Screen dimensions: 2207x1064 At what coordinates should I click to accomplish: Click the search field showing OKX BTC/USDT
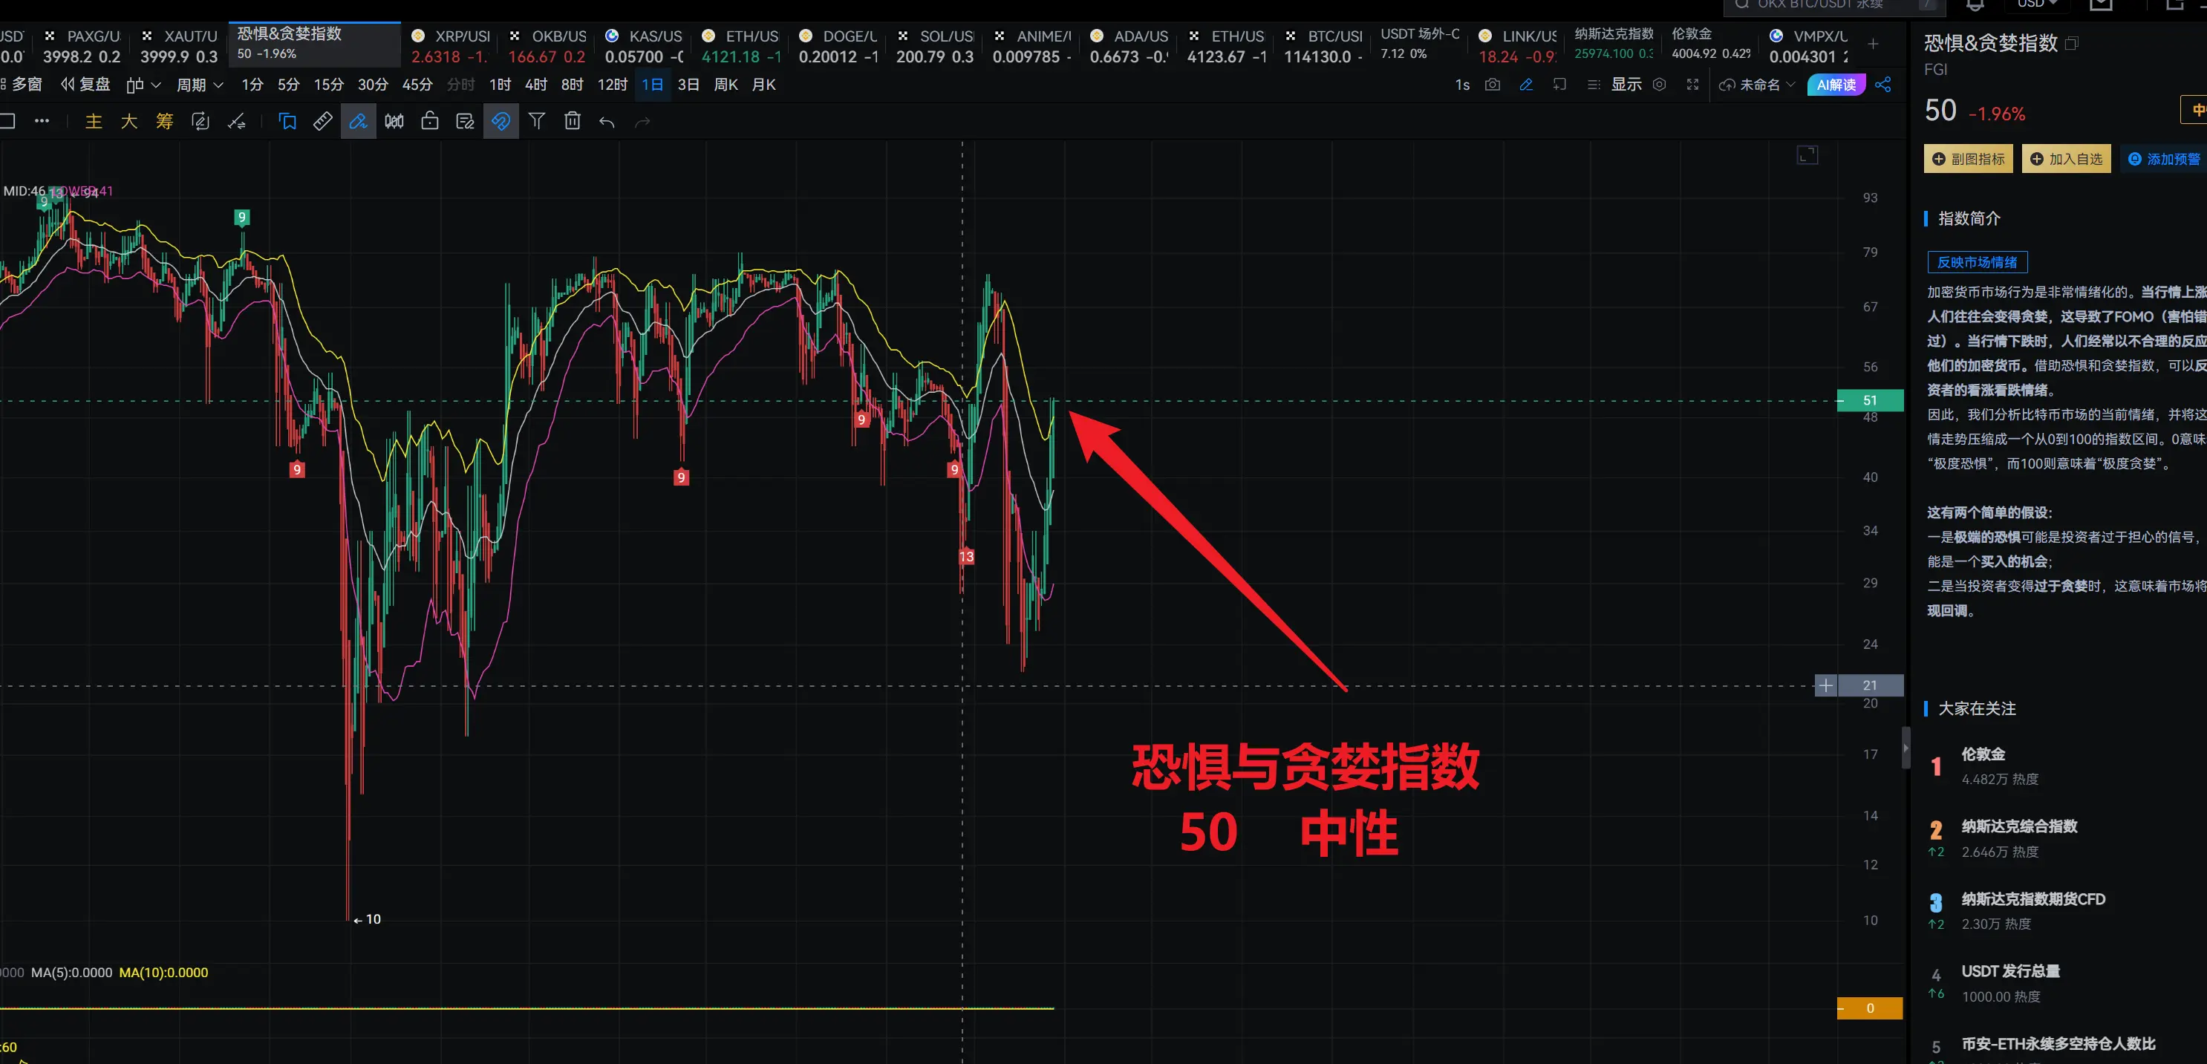[x=1835, y=5]
